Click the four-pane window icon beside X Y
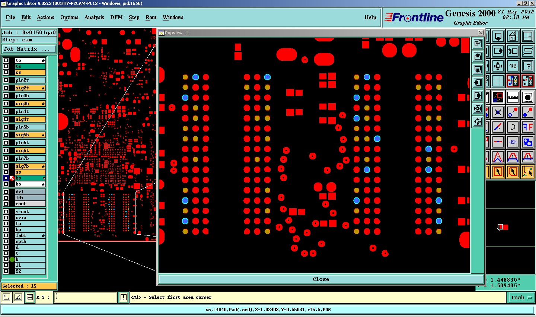 tap(29, 297)
